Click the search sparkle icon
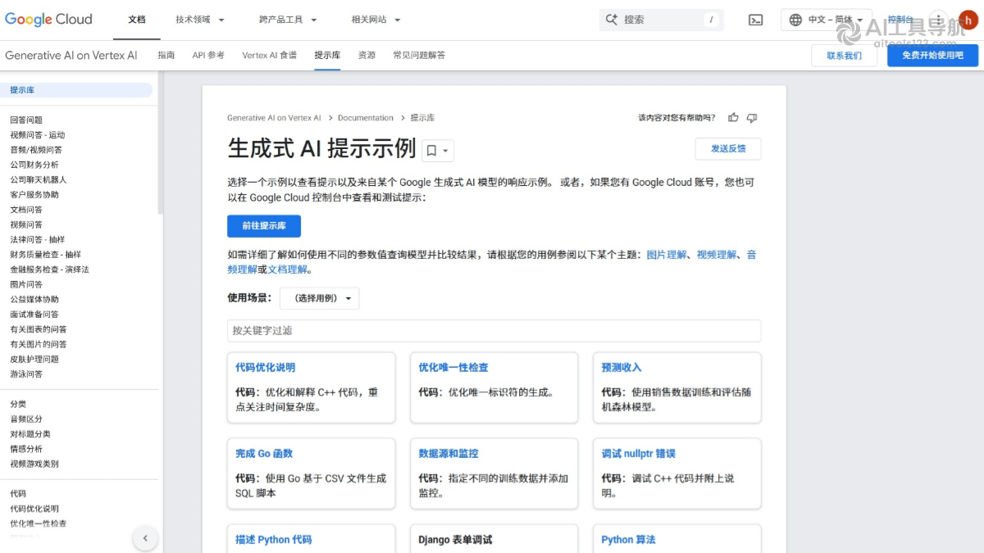984x553 pixels. [611, 20]
